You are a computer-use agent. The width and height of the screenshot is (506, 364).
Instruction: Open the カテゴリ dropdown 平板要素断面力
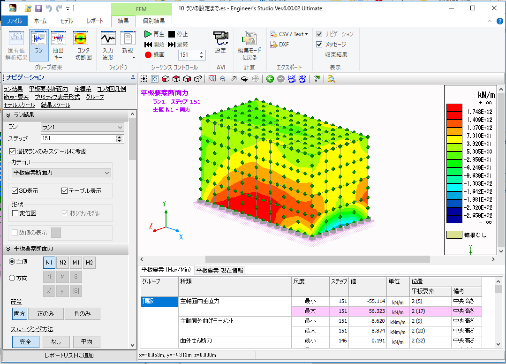61,173
